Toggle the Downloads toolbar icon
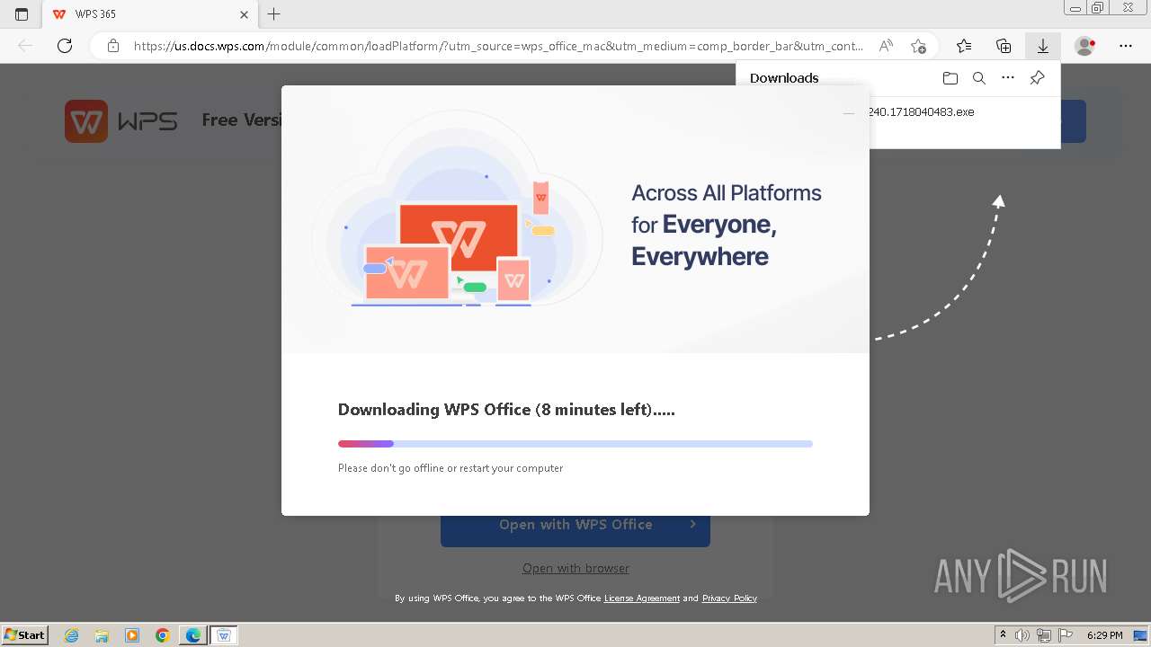The image size is (1151, 647). point(1043,46)
